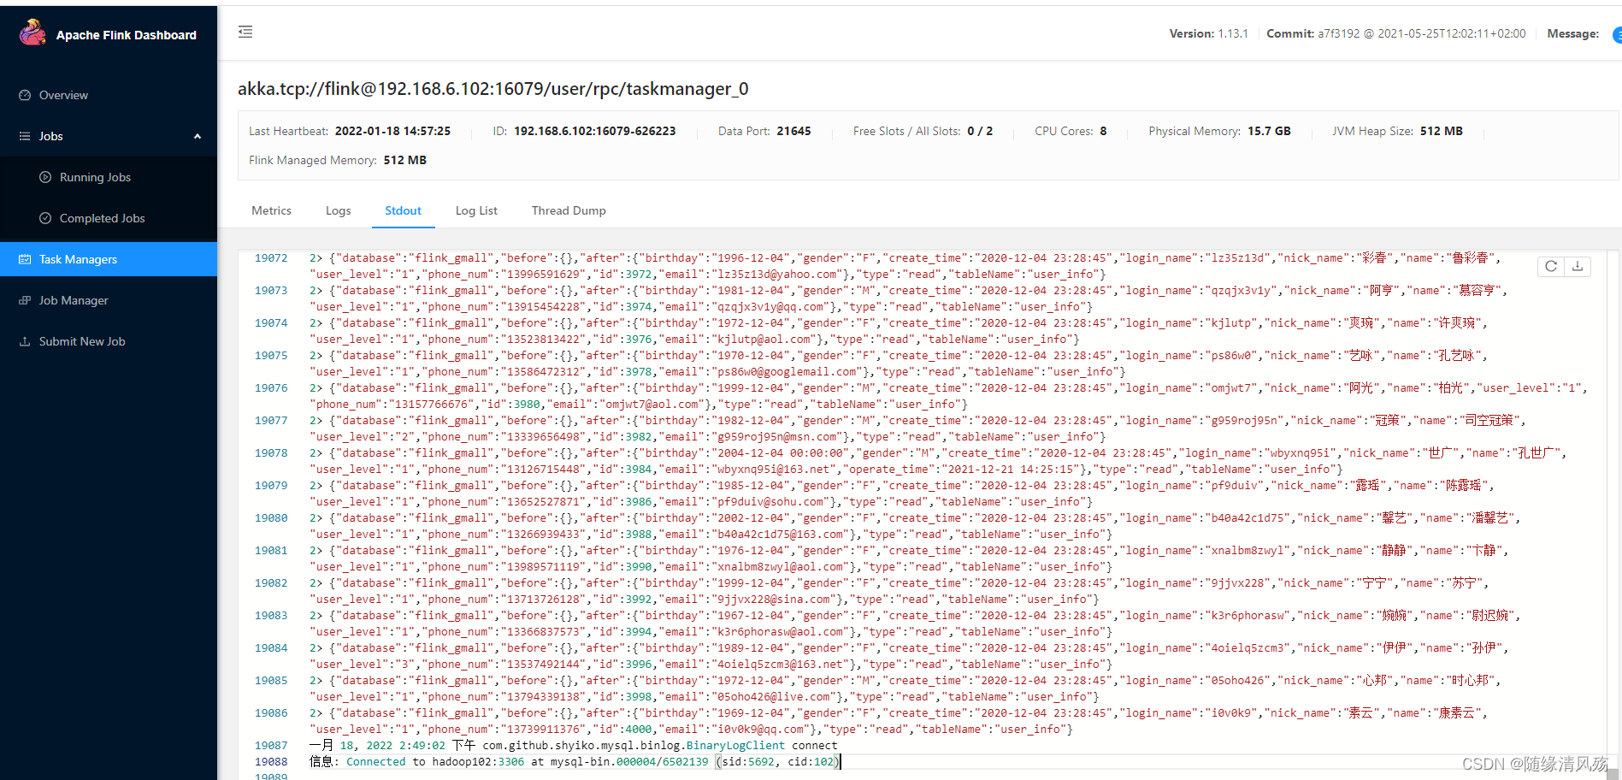Click the Overview dashboard icon

click(25, 95)
